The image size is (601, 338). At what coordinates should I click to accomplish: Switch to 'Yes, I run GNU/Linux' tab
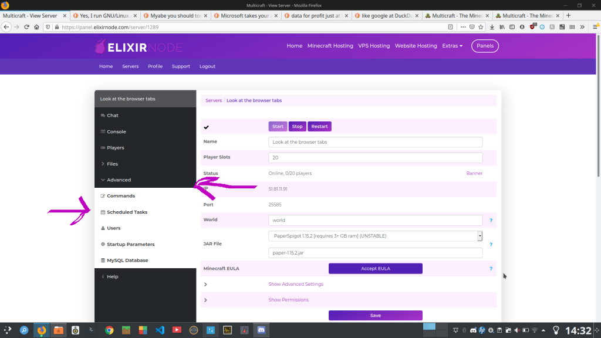(x=104, y=16)
